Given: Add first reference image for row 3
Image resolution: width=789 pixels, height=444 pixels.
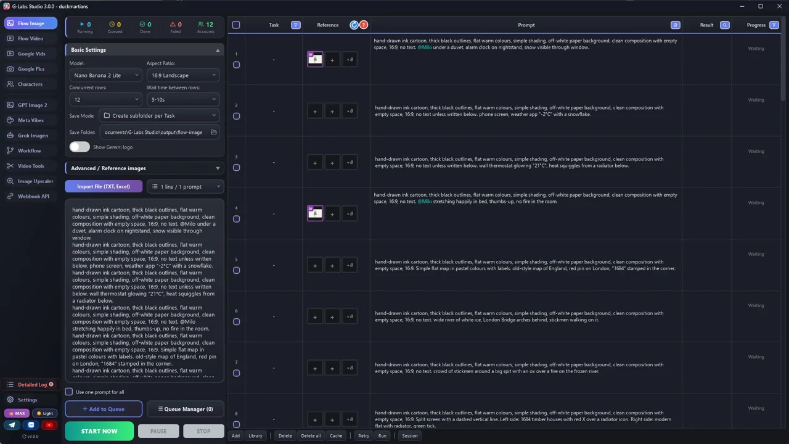Looking at the screenshot, I should pos(315,163).
